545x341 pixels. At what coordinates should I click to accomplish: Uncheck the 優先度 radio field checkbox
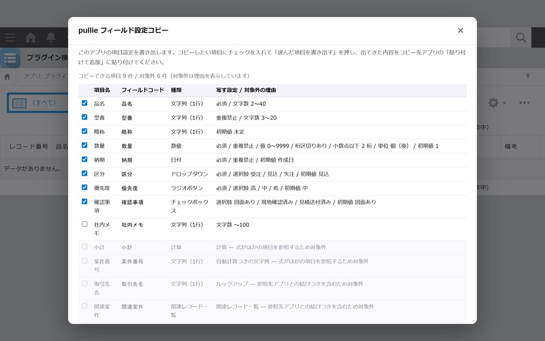click(85, 187)
